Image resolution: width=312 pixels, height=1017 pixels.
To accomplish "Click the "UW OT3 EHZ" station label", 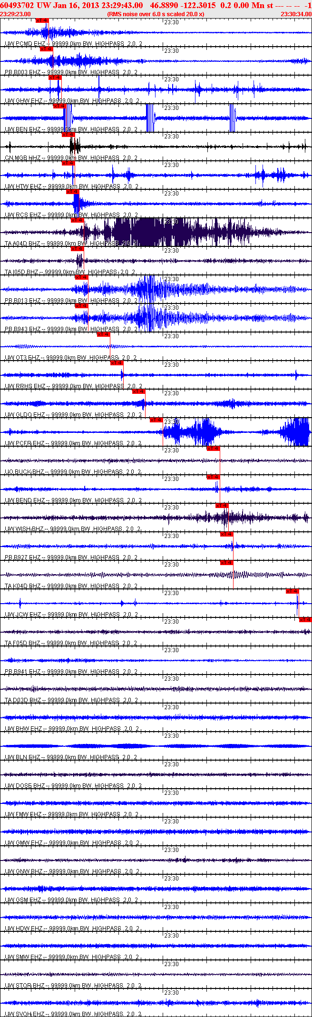I will (x=22, y=358).
